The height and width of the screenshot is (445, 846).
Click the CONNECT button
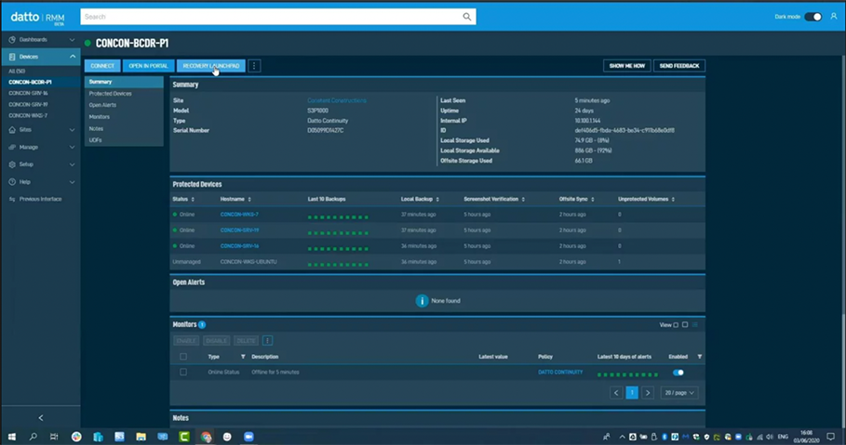tap(102, 66)
